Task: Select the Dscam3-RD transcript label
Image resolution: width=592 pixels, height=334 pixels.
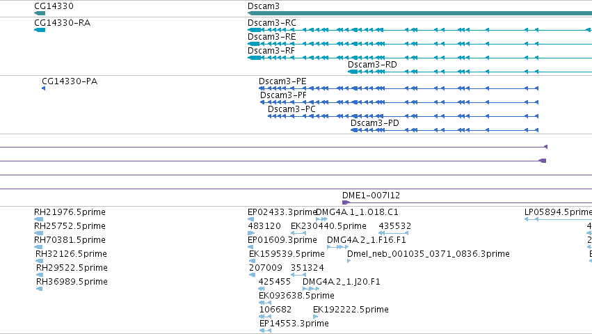Action: (x=372, y=65)
